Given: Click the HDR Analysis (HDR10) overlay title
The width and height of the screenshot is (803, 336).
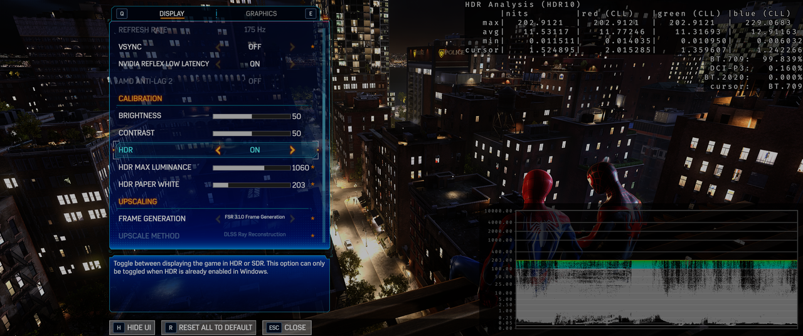Looking at the screenshot, I should coord(523,4).
